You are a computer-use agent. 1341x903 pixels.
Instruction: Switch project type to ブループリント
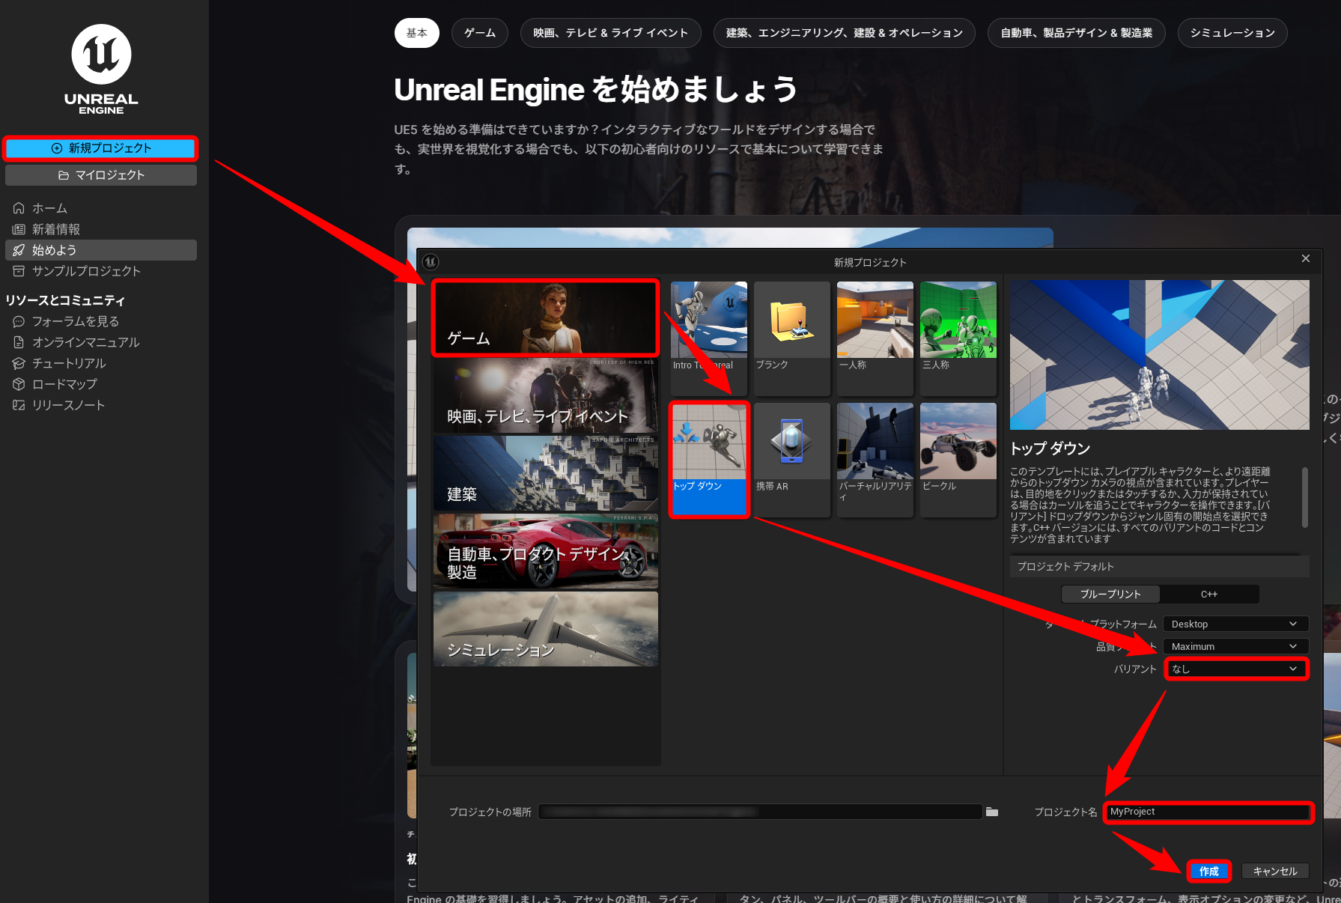1110,595
